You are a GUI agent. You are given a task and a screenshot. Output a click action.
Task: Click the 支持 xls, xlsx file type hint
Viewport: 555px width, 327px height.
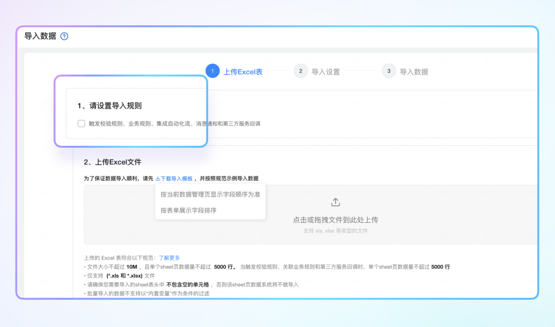pyautogui.click(x=335, y=231)
